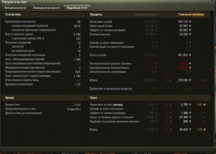Click the gold star beside 140 in Итого row
This screenshot has height=154, width=216.
[x=205, y=129]
